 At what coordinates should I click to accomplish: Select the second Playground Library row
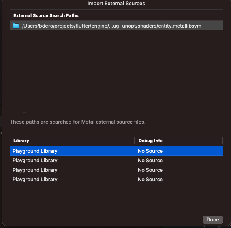coord(116,160)
